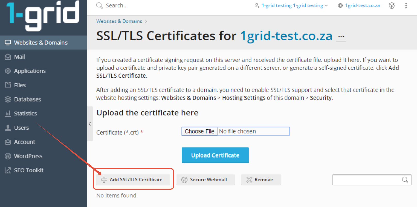View Statistics page
This screenshot has width=417, height=207.
point(43,113)
